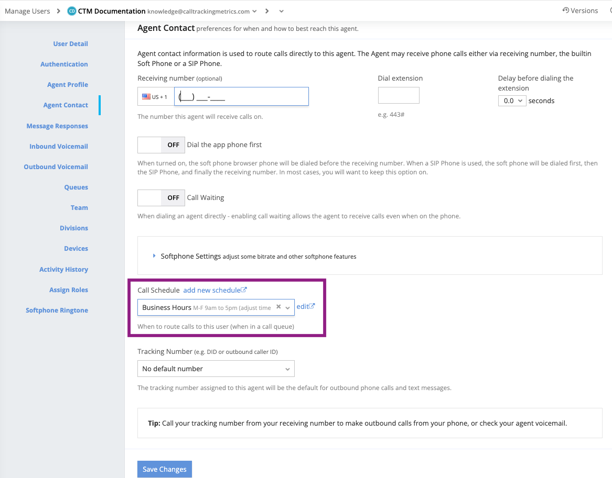
Task: Open the delay seconds dropdown
Action: coord(511,101)
